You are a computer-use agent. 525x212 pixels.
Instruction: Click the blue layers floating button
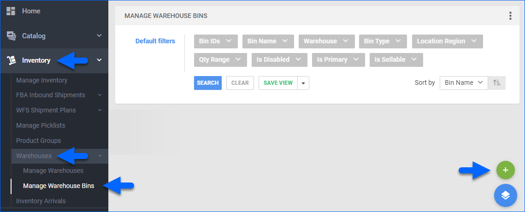505,195
